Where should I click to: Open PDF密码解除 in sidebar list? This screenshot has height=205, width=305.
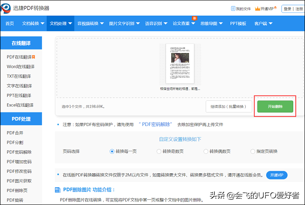click(x=19, y=152)
